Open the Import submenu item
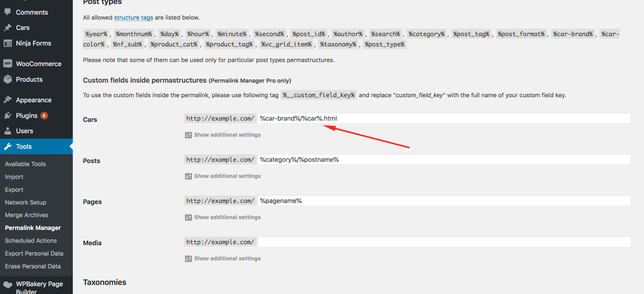Image resolution: width=644 pixels, height=294 pixels. (x=14, y=177)
